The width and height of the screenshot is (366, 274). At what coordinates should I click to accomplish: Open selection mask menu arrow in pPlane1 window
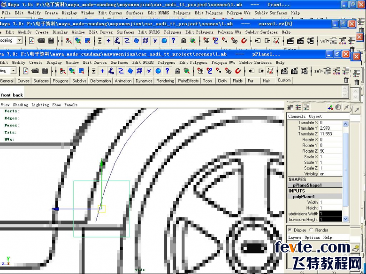pos(93,71)
